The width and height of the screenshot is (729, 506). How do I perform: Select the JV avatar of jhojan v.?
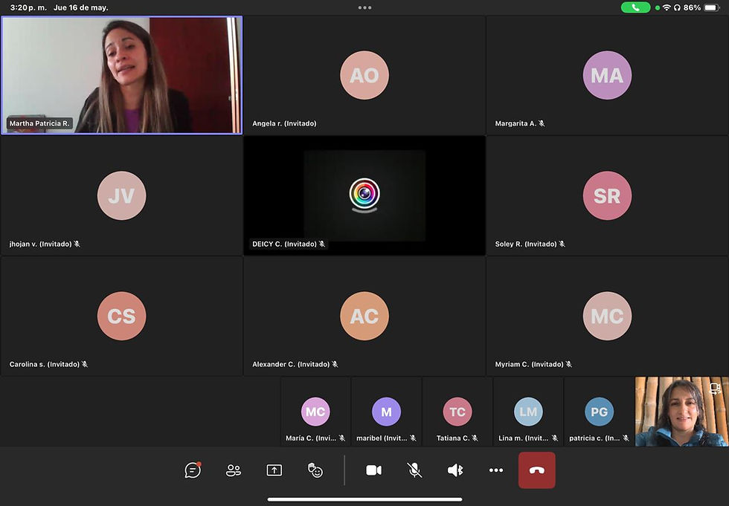[x=122, y=195]
